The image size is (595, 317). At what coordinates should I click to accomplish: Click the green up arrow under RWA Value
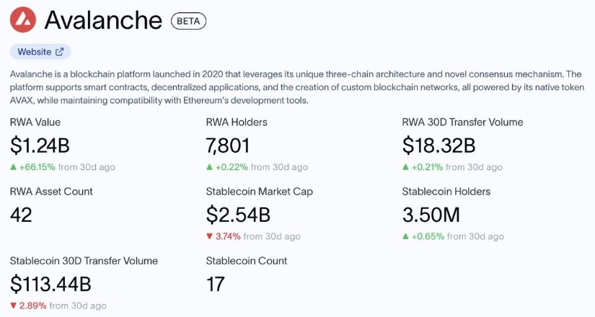pyautogui.click(x=14, y=167)
